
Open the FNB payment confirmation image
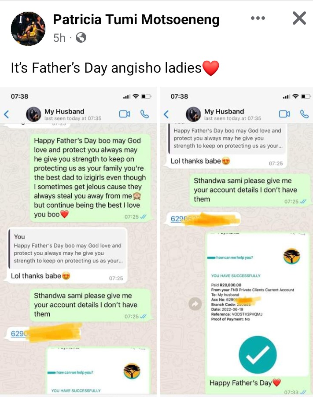click(x=258, y=304)
